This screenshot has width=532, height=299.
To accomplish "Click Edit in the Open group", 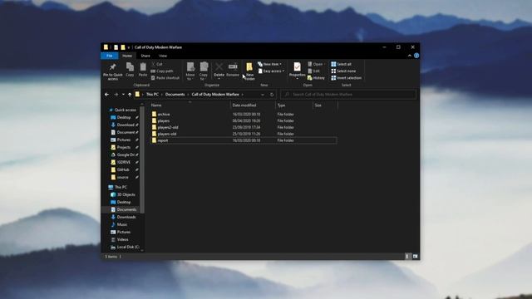I will point(314,71).
